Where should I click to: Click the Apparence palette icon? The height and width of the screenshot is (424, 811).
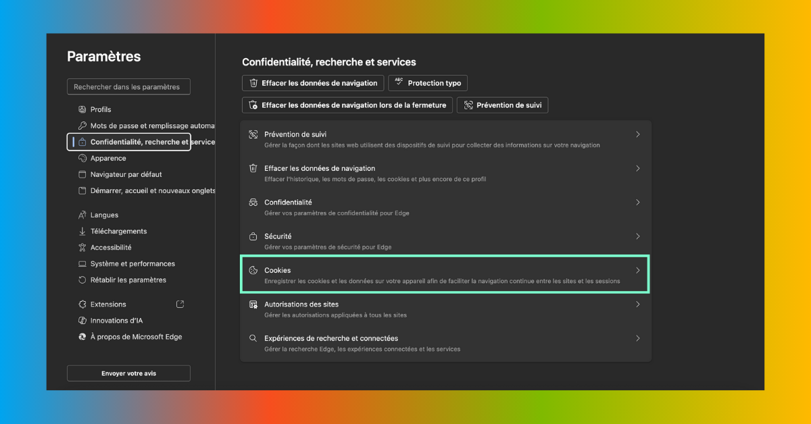[x=82, y=158]
